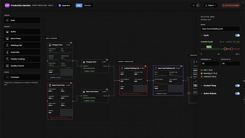
Task: Pick the Buffer node icon
Action: pyautogui.click(x=7, y=32)
